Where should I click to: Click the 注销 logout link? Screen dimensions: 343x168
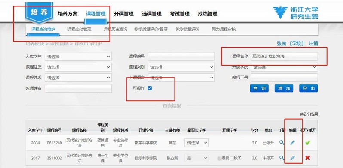click(x=313, y=43)
